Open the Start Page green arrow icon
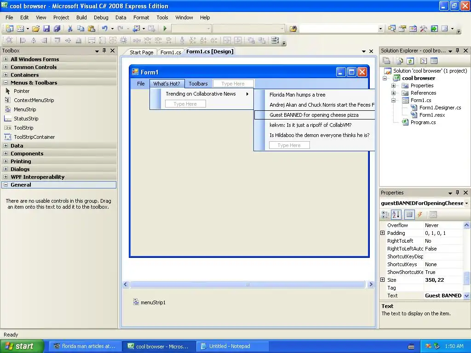471x353 pixels. click(434, 28)
